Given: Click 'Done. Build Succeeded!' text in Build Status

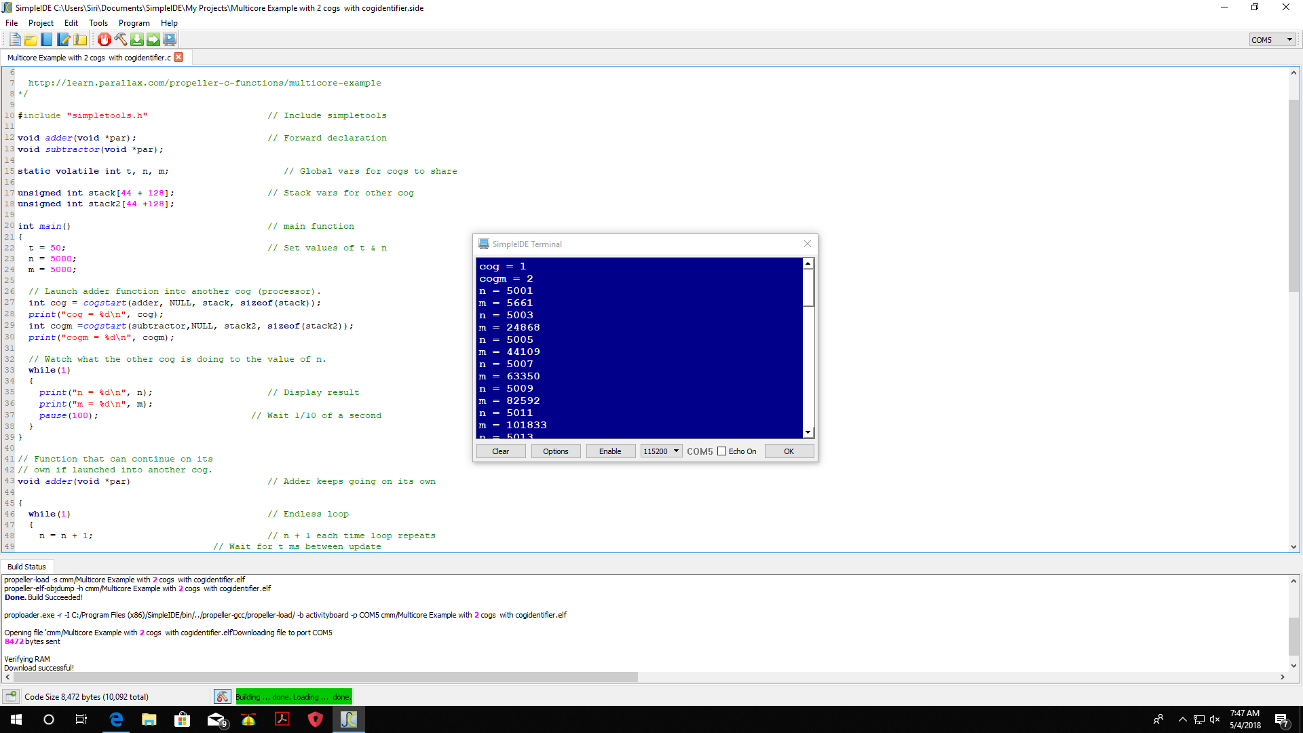Looking at the screenshot, I should click(x=43, y=597).
